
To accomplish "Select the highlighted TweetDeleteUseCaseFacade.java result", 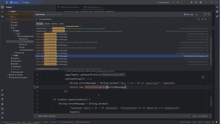I will pyautogui.click(x=122, y=56).
